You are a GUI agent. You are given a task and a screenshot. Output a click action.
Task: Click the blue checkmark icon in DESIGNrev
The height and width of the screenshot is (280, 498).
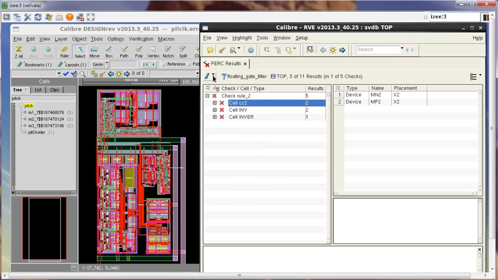coord(66,74)
